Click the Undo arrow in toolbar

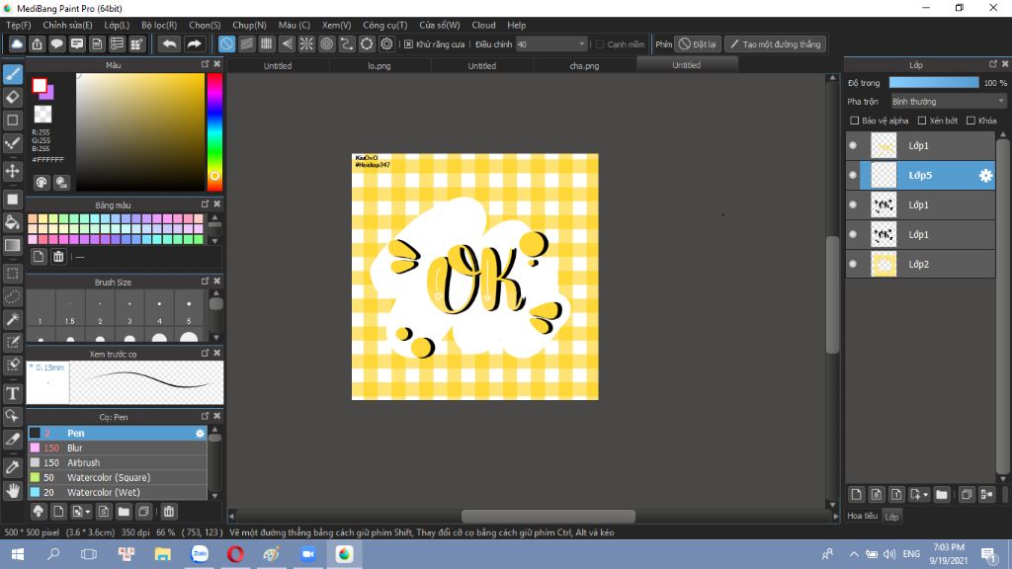169,43
